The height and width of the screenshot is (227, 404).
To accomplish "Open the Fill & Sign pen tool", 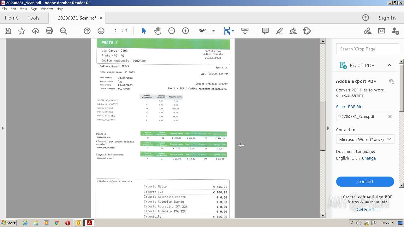I will [x=293, y=31].
